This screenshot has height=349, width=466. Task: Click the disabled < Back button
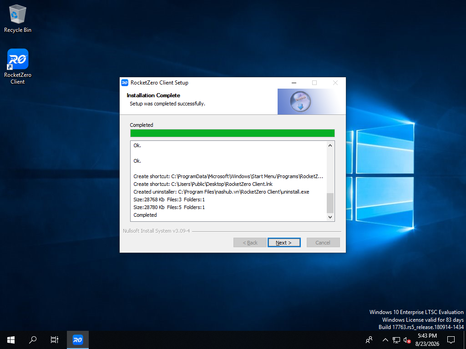(250, 243)
